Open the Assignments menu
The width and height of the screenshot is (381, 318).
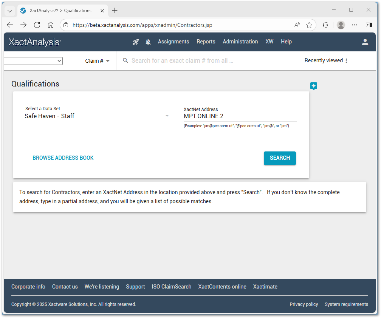pos(173,42)
